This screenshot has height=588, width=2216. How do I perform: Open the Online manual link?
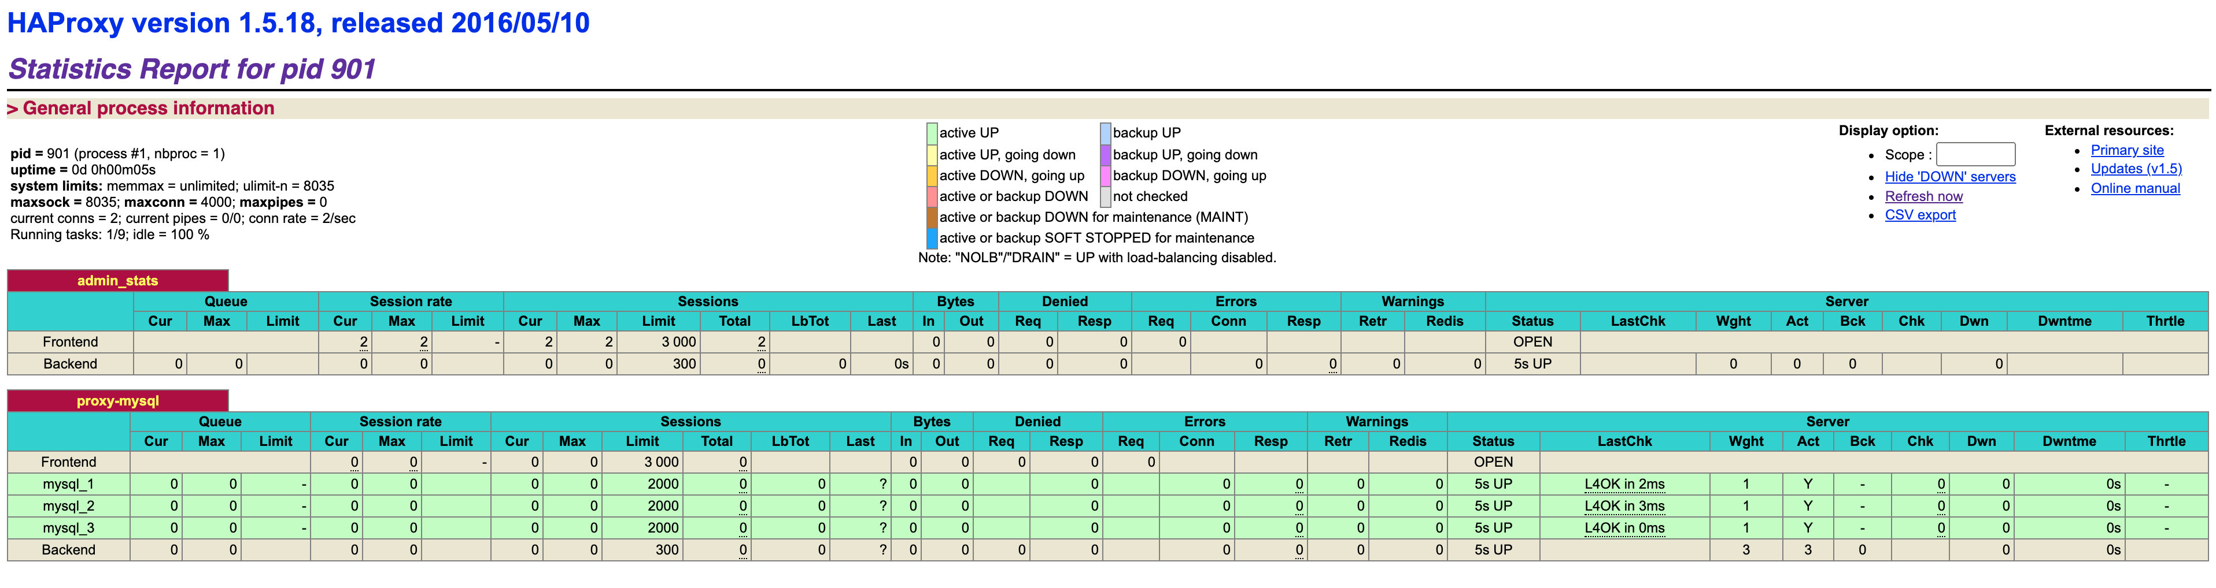pyautogui.click(x=2135, y=188)
